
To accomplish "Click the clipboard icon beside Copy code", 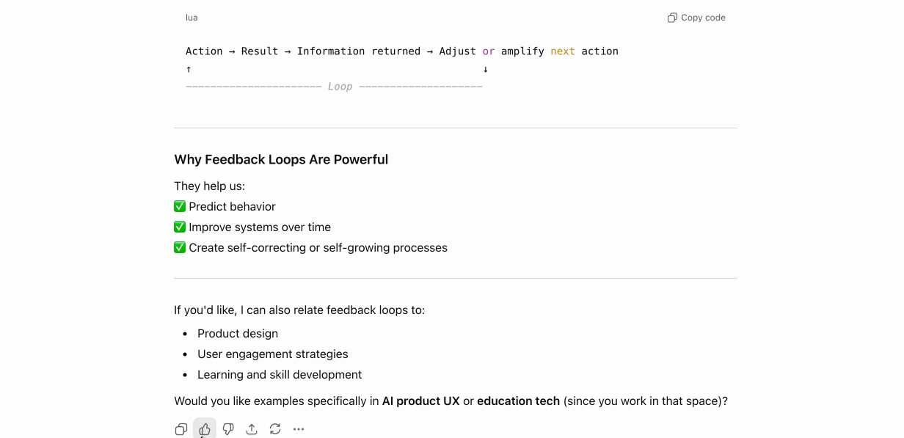I will pyautogui.click(x=672, y=18).
